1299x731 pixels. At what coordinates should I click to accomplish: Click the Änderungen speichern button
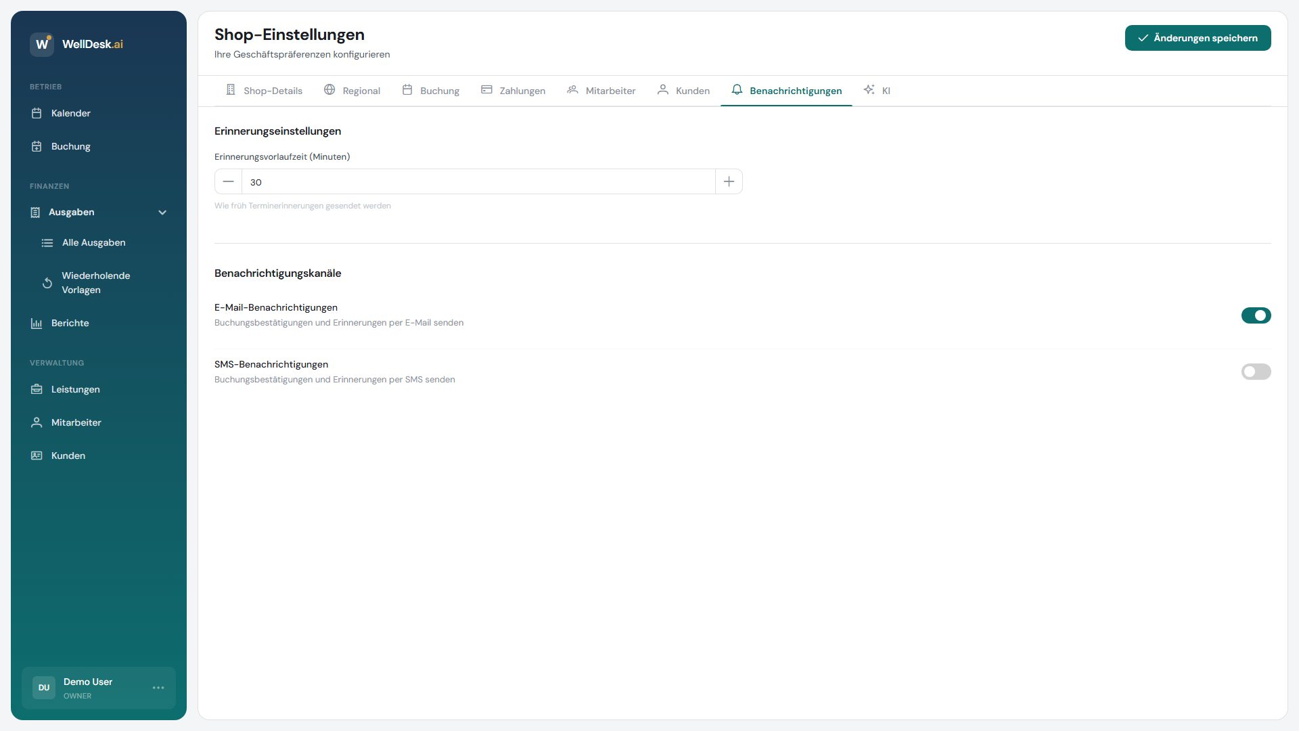tap(1198, 38)
